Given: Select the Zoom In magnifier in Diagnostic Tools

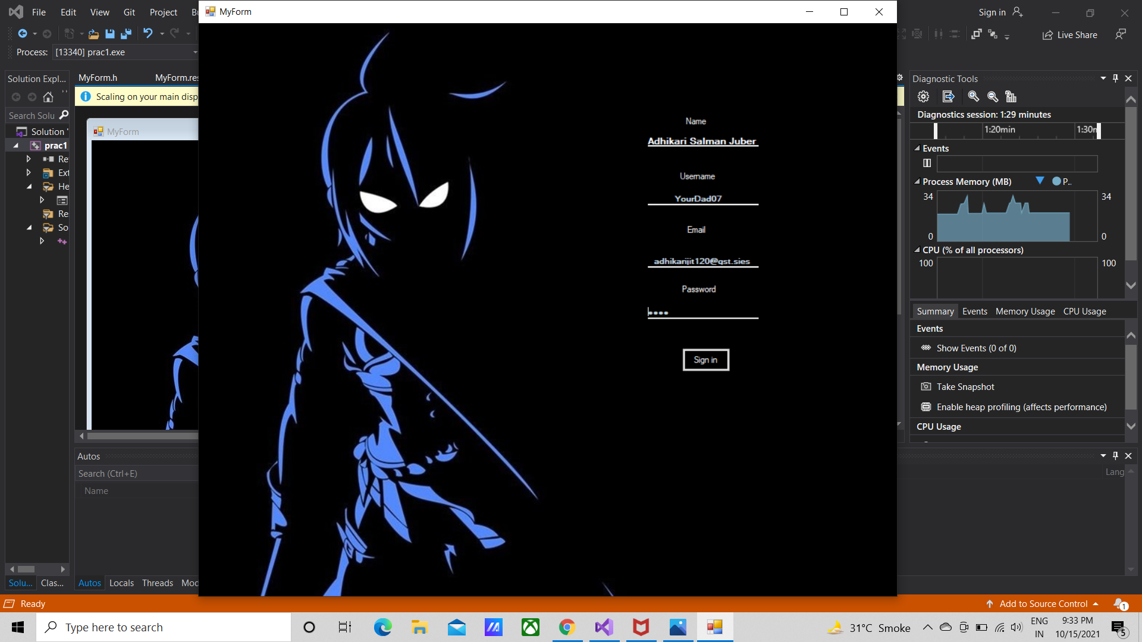Looking at the screenshot, I should (974, 96).
